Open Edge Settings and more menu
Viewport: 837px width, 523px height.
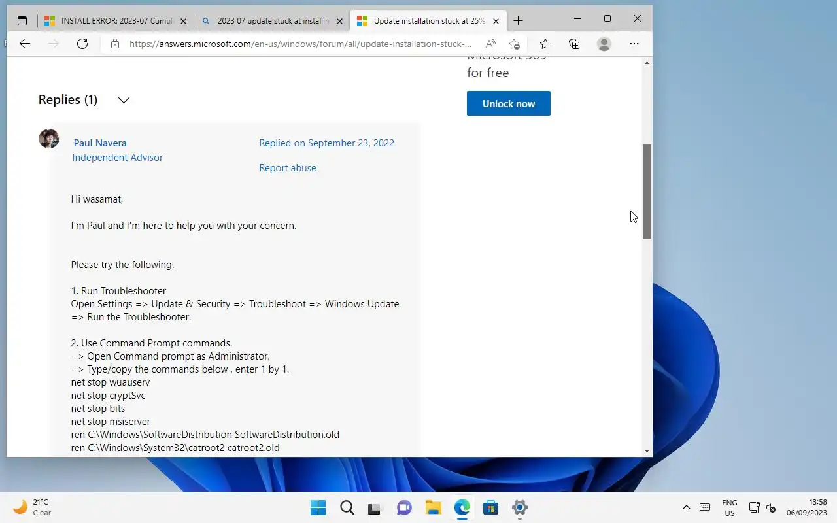[x=634, y=44]
